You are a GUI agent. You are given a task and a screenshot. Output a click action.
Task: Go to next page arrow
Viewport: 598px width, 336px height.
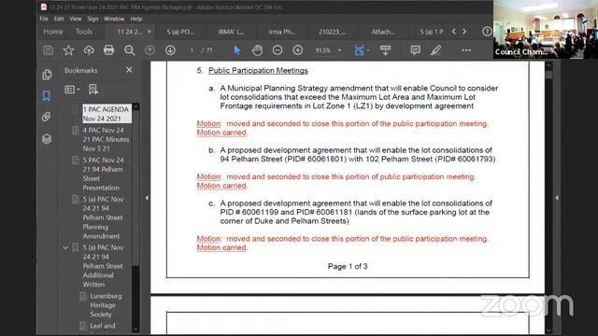pyautogui.click(x=170, y=50)
